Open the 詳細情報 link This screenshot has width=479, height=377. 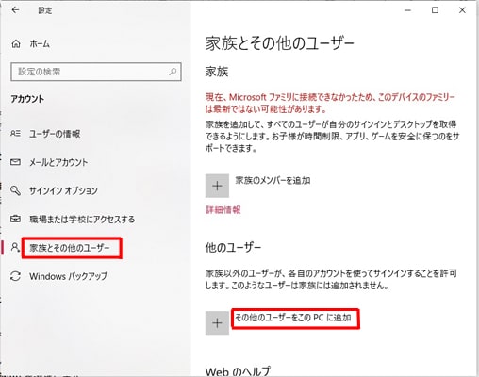point(223,210)
